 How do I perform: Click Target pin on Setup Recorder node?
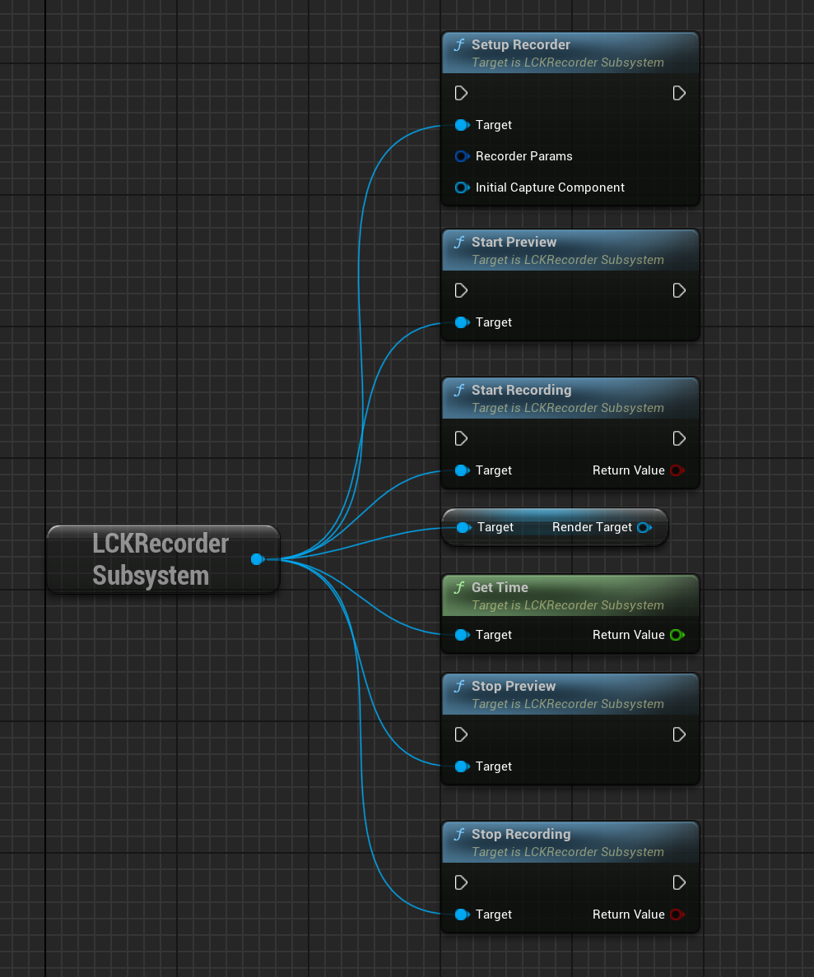click(x=463, y=125)
